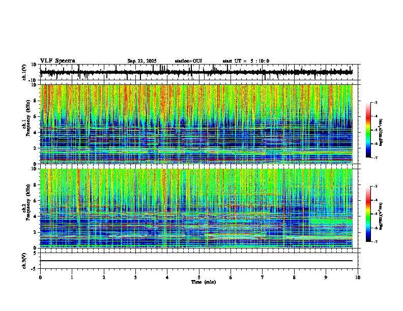Click the time axis tick label "3"

pyautogui.click(x=135, y=277)
